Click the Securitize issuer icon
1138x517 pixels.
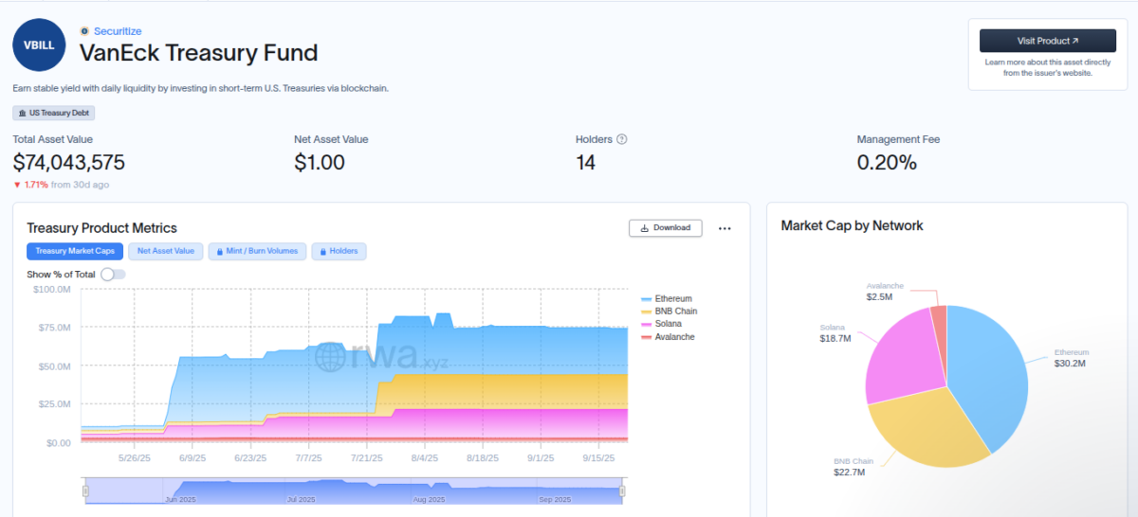tap(84, 31)
